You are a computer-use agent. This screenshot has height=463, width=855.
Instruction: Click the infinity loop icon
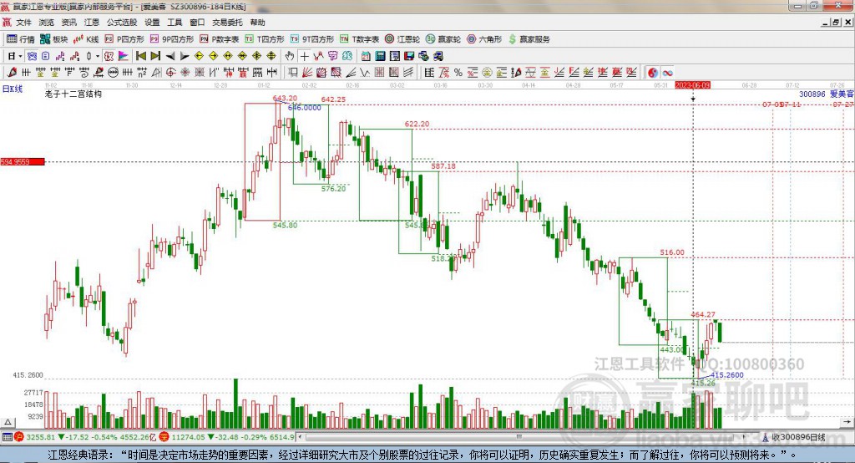coord(667,73)
